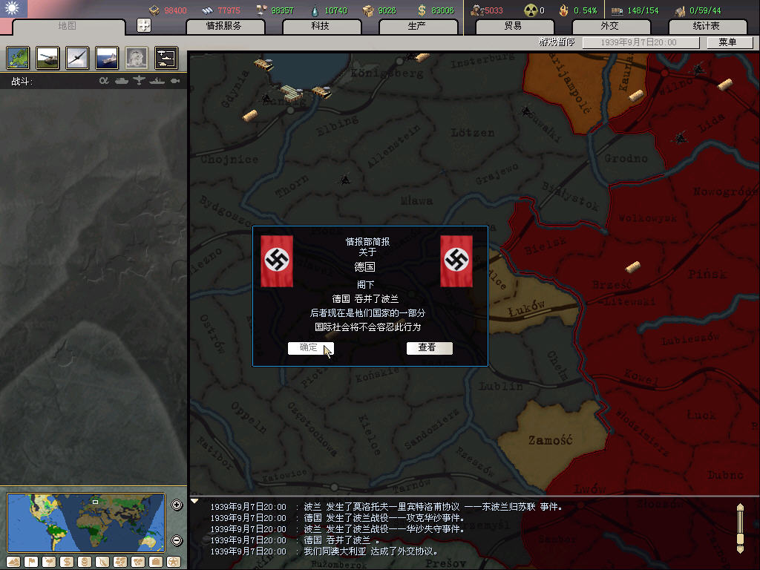Open the 生产 tab

[x=418, y=26]
